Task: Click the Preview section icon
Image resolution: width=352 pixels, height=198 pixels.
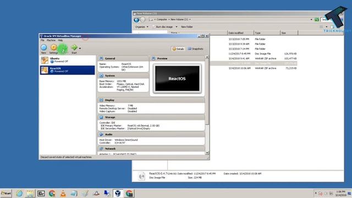Action: coord(153,58)
